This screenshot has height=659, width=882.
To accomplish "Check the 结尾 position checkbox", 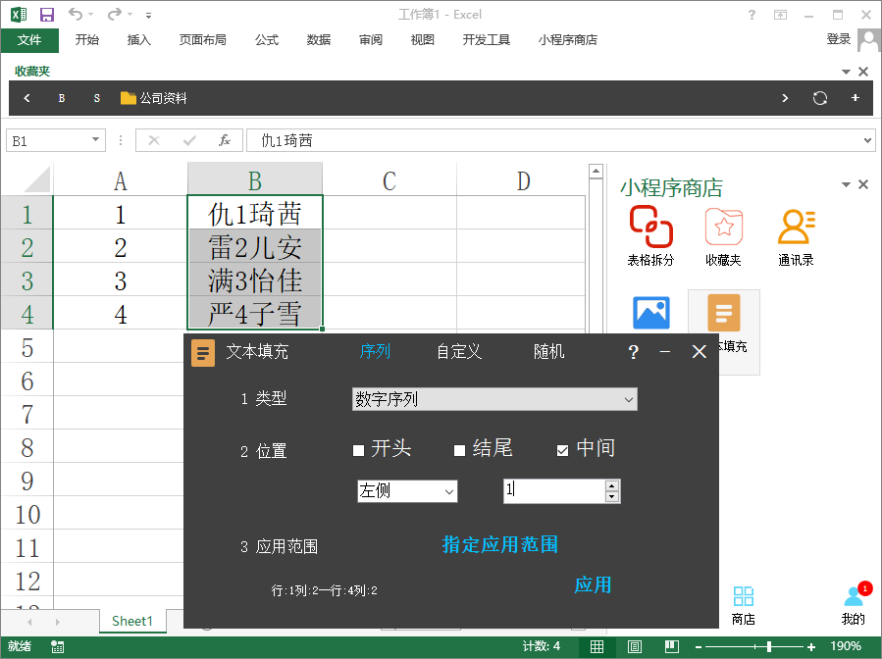I will click(x=459, y=450).
